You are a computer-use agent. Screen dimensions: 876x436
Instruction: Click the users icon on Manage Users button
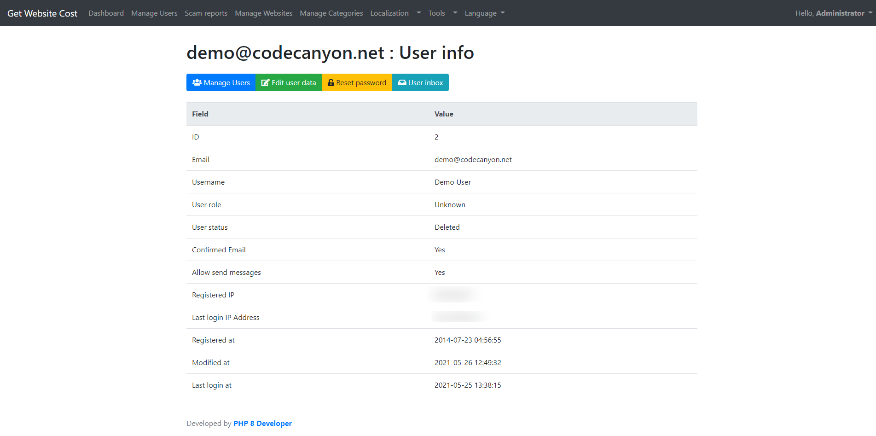197,82
